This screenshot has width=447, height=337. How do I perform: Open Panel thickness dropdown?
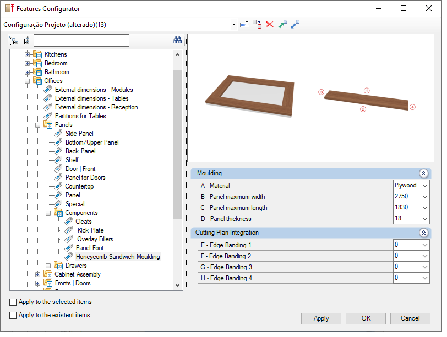pos(425,219)
